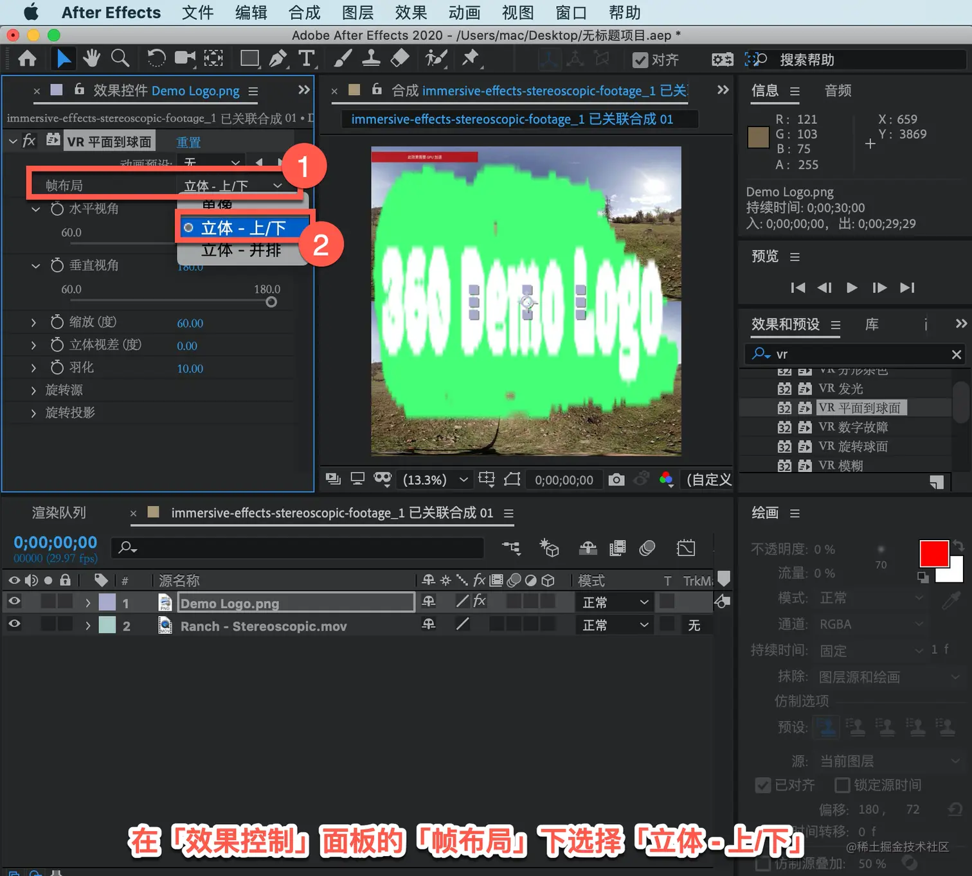
Task: Jump to first frame in preview
Action: 798,287
